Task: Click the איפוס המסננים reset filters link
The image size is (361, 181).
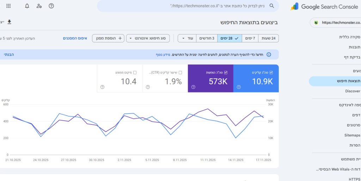Action: tap(75, 38)
